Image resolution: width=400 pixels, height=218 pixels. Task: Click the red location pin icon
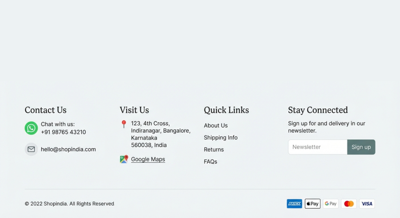coord(124,124)
